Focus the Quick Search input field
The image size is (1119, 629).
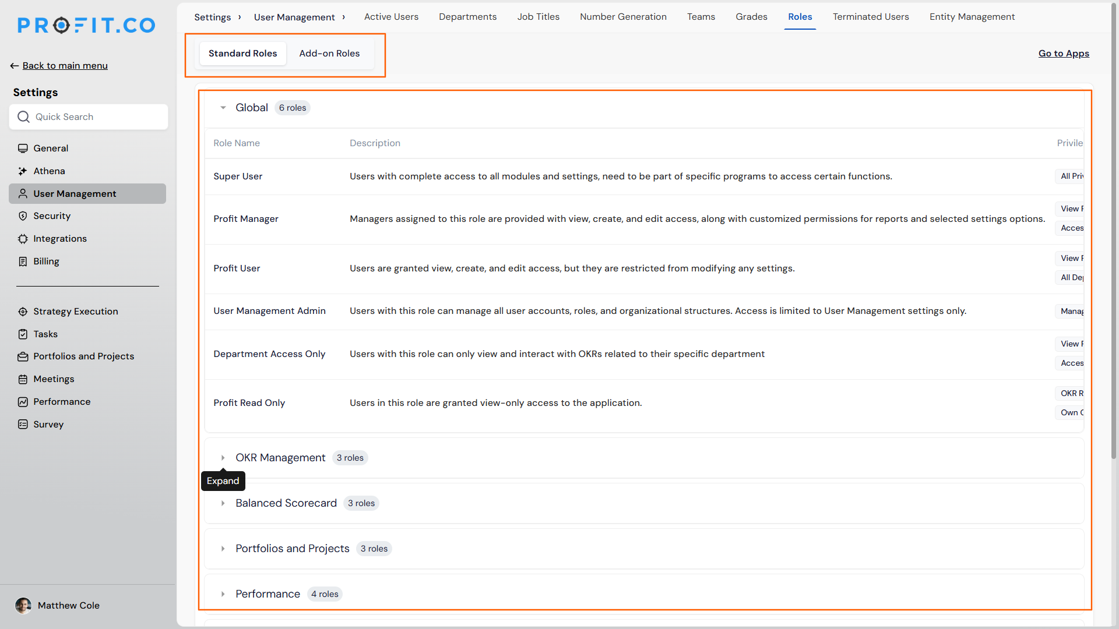click(89, 117)
